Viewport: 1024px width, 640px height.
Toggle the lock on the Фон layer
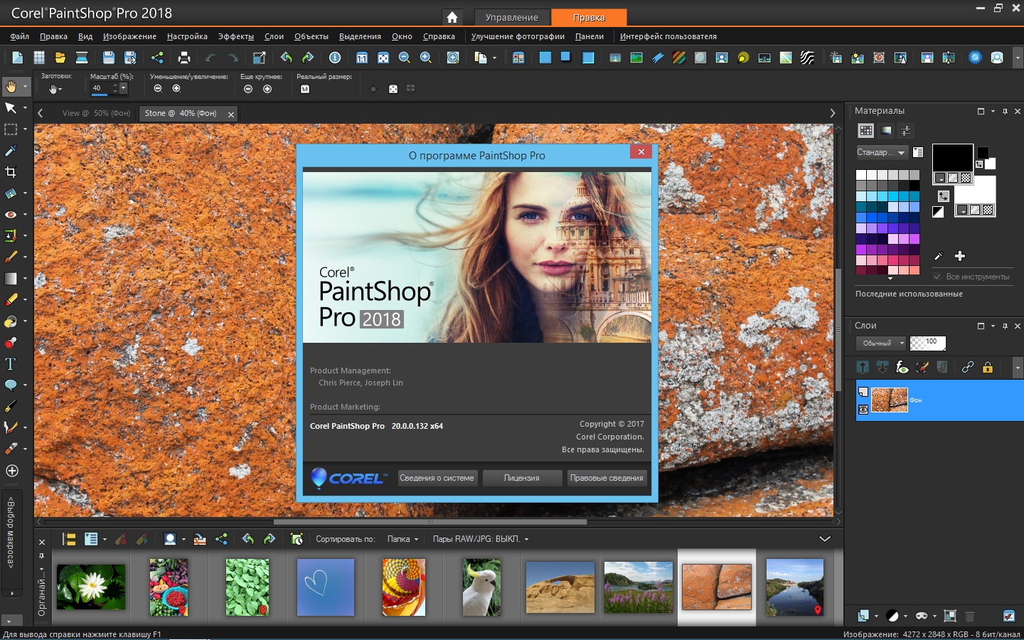tap(988, 368)
